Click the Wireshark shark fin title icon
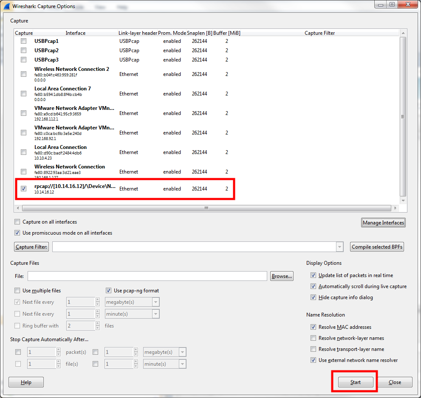Screen dimensions: 421x398 click(x=6, y=6)
